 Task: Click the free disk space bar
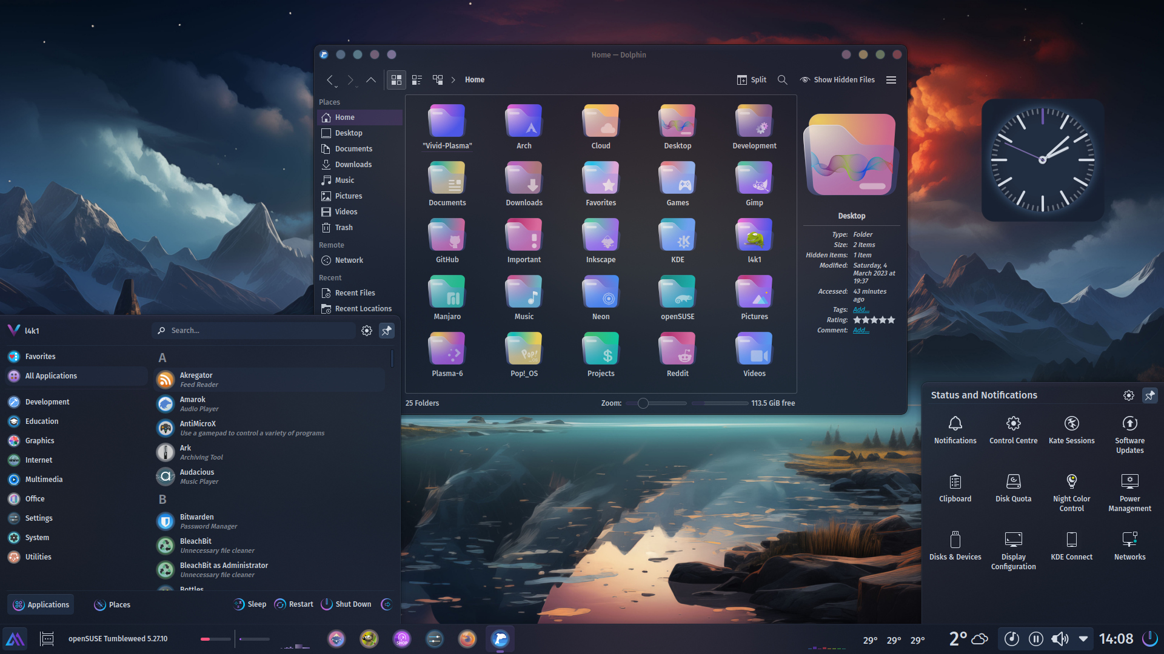(x=720, y=403)
